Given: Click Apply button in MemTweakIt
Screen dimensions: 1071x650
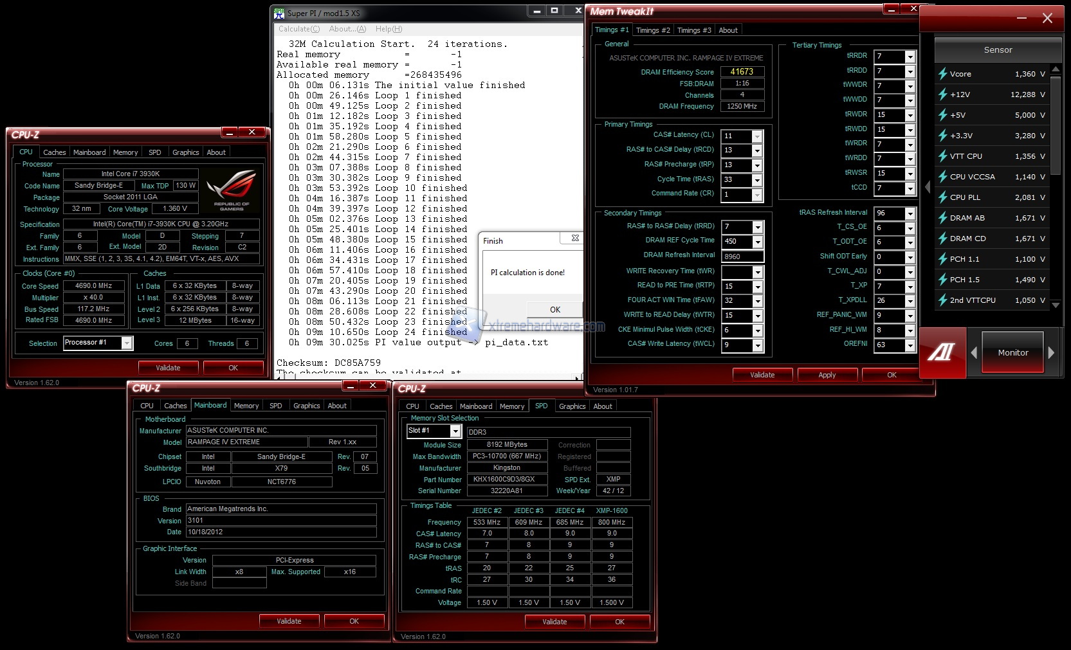Looking at the screenshot, I should pos(827,375).
